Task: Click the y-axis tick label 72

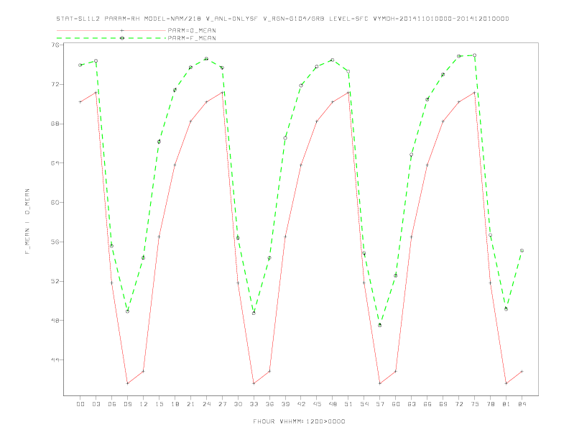Action: coord(55,84)
